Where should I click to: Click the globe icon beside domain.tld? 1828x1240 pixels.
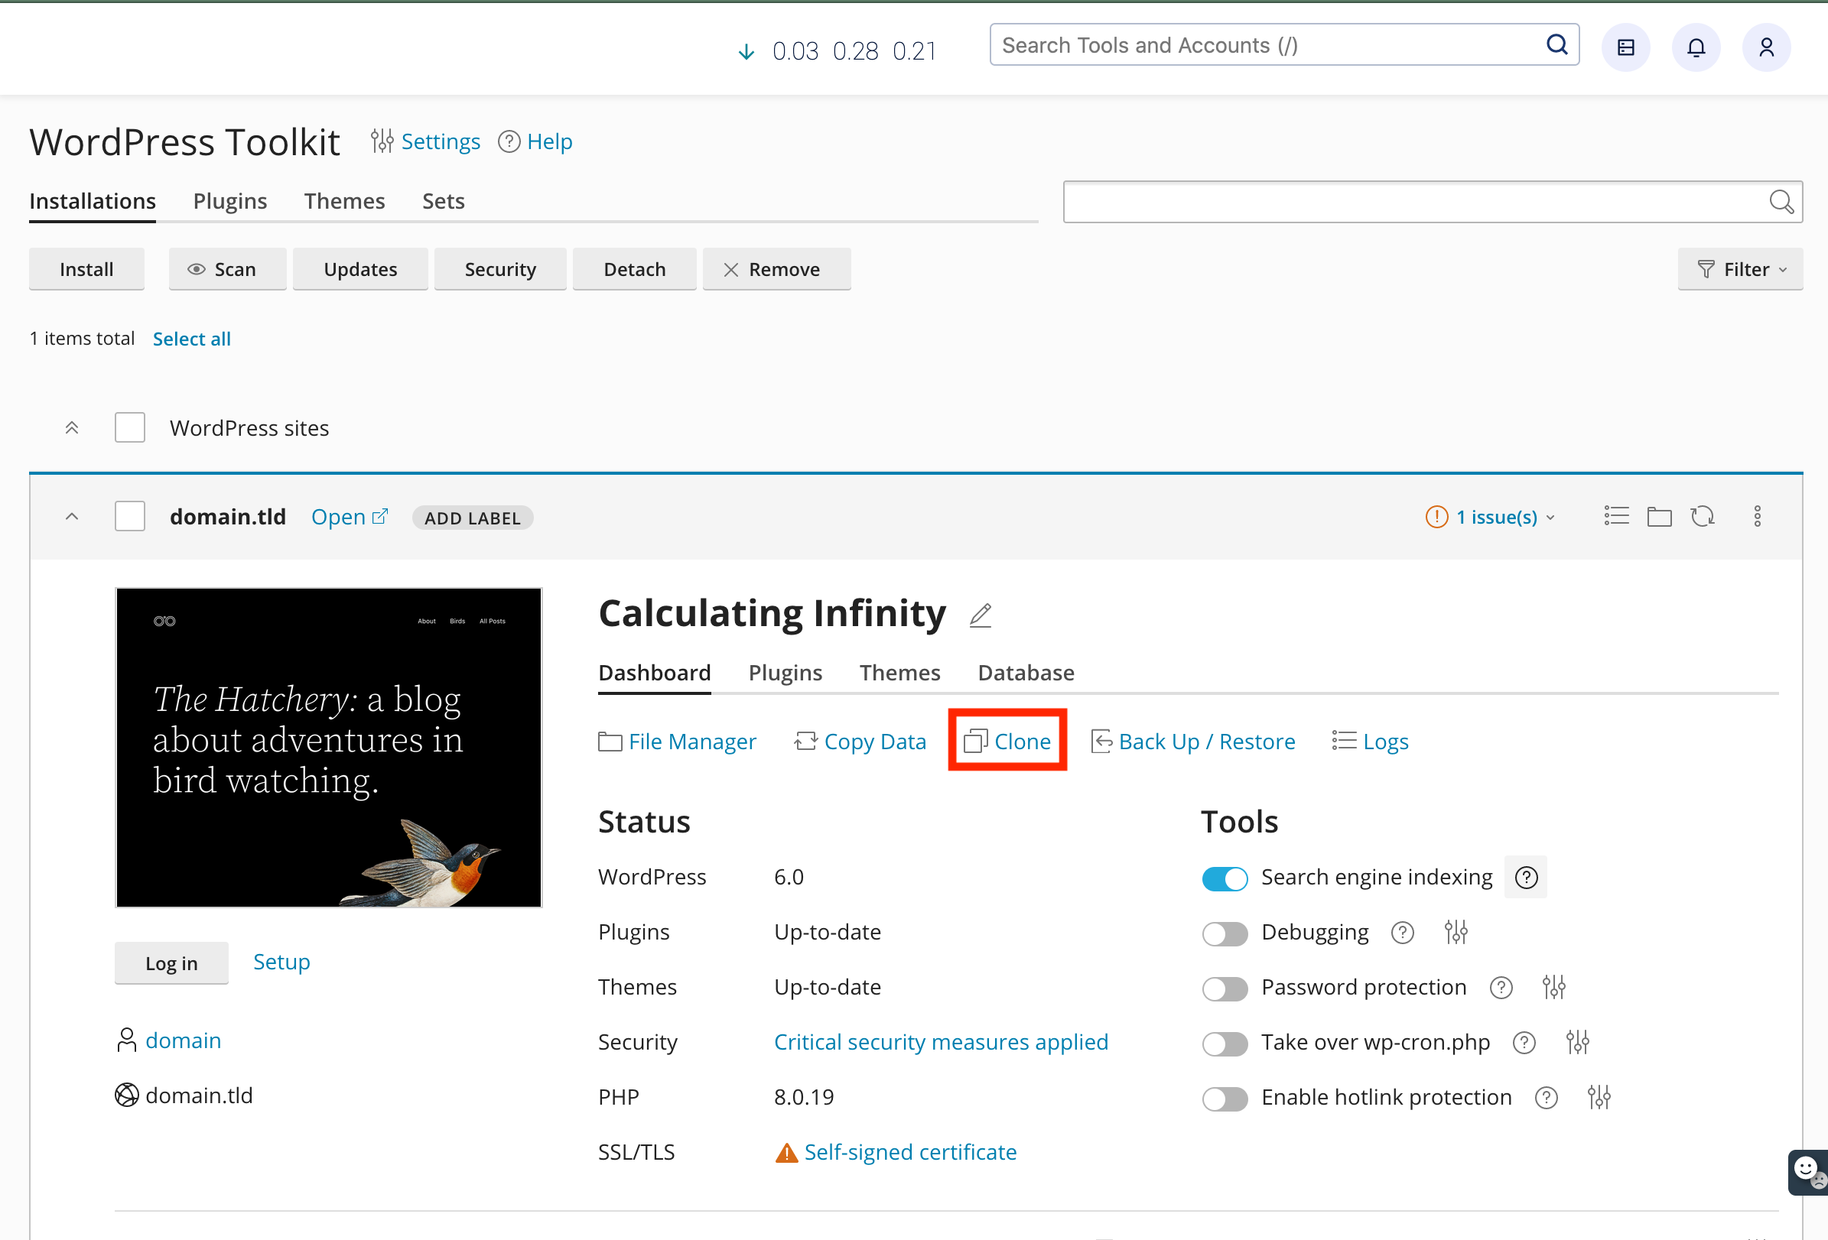(127, 1096)
